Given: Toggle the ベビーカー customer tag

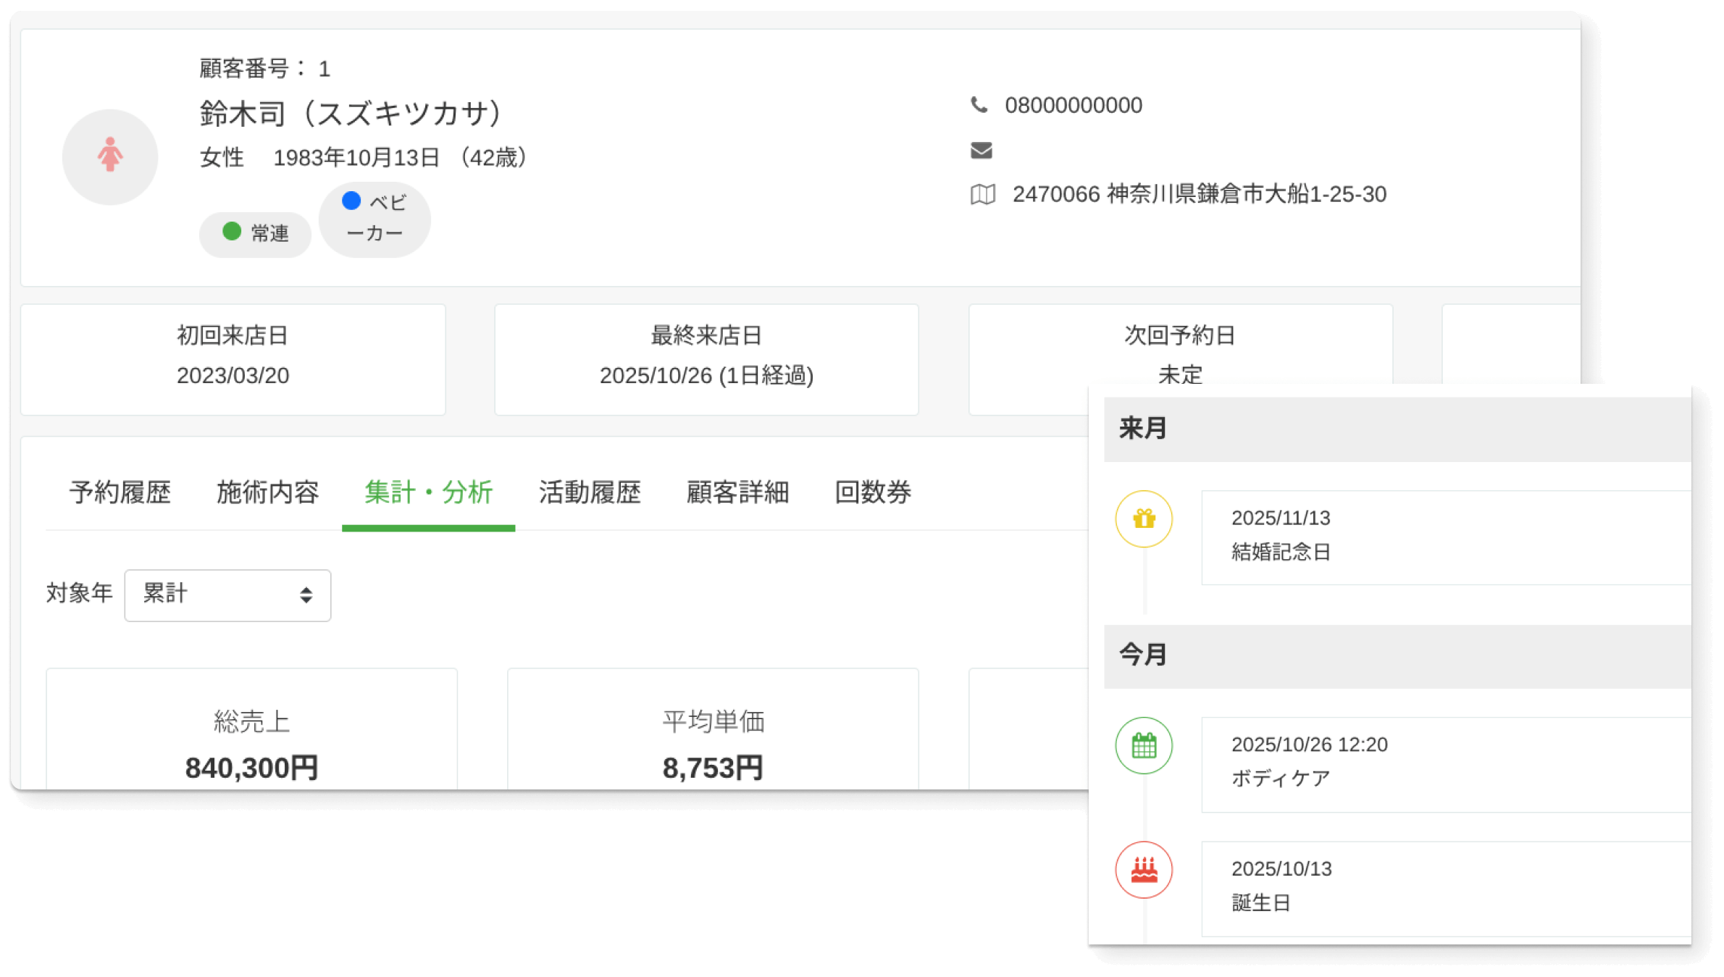Looking at the screenshot, I should (374, 219).
